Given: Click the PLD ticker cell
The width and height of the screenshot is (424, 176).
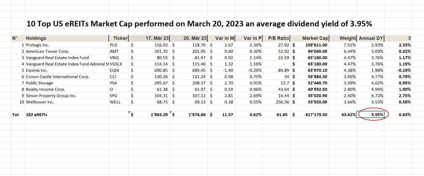Looking at the screenshot, I should 114,45.
